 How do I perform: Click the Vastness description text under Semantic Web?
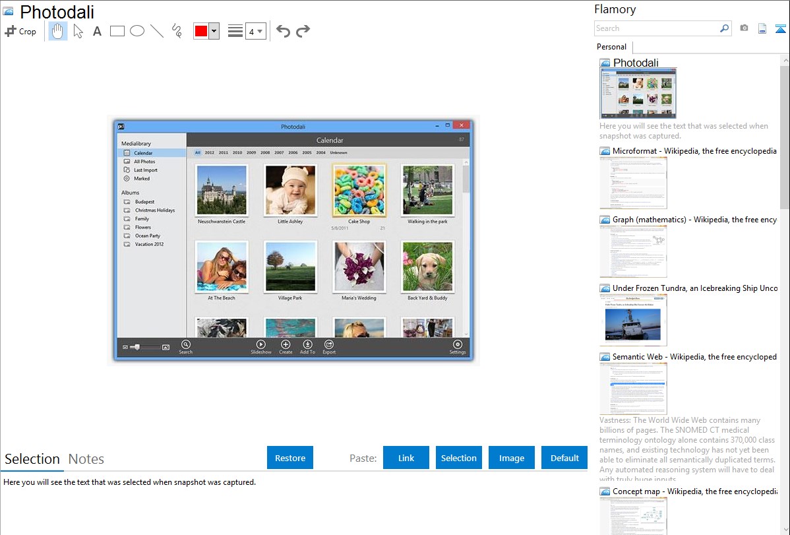click(x=688, y=449)
